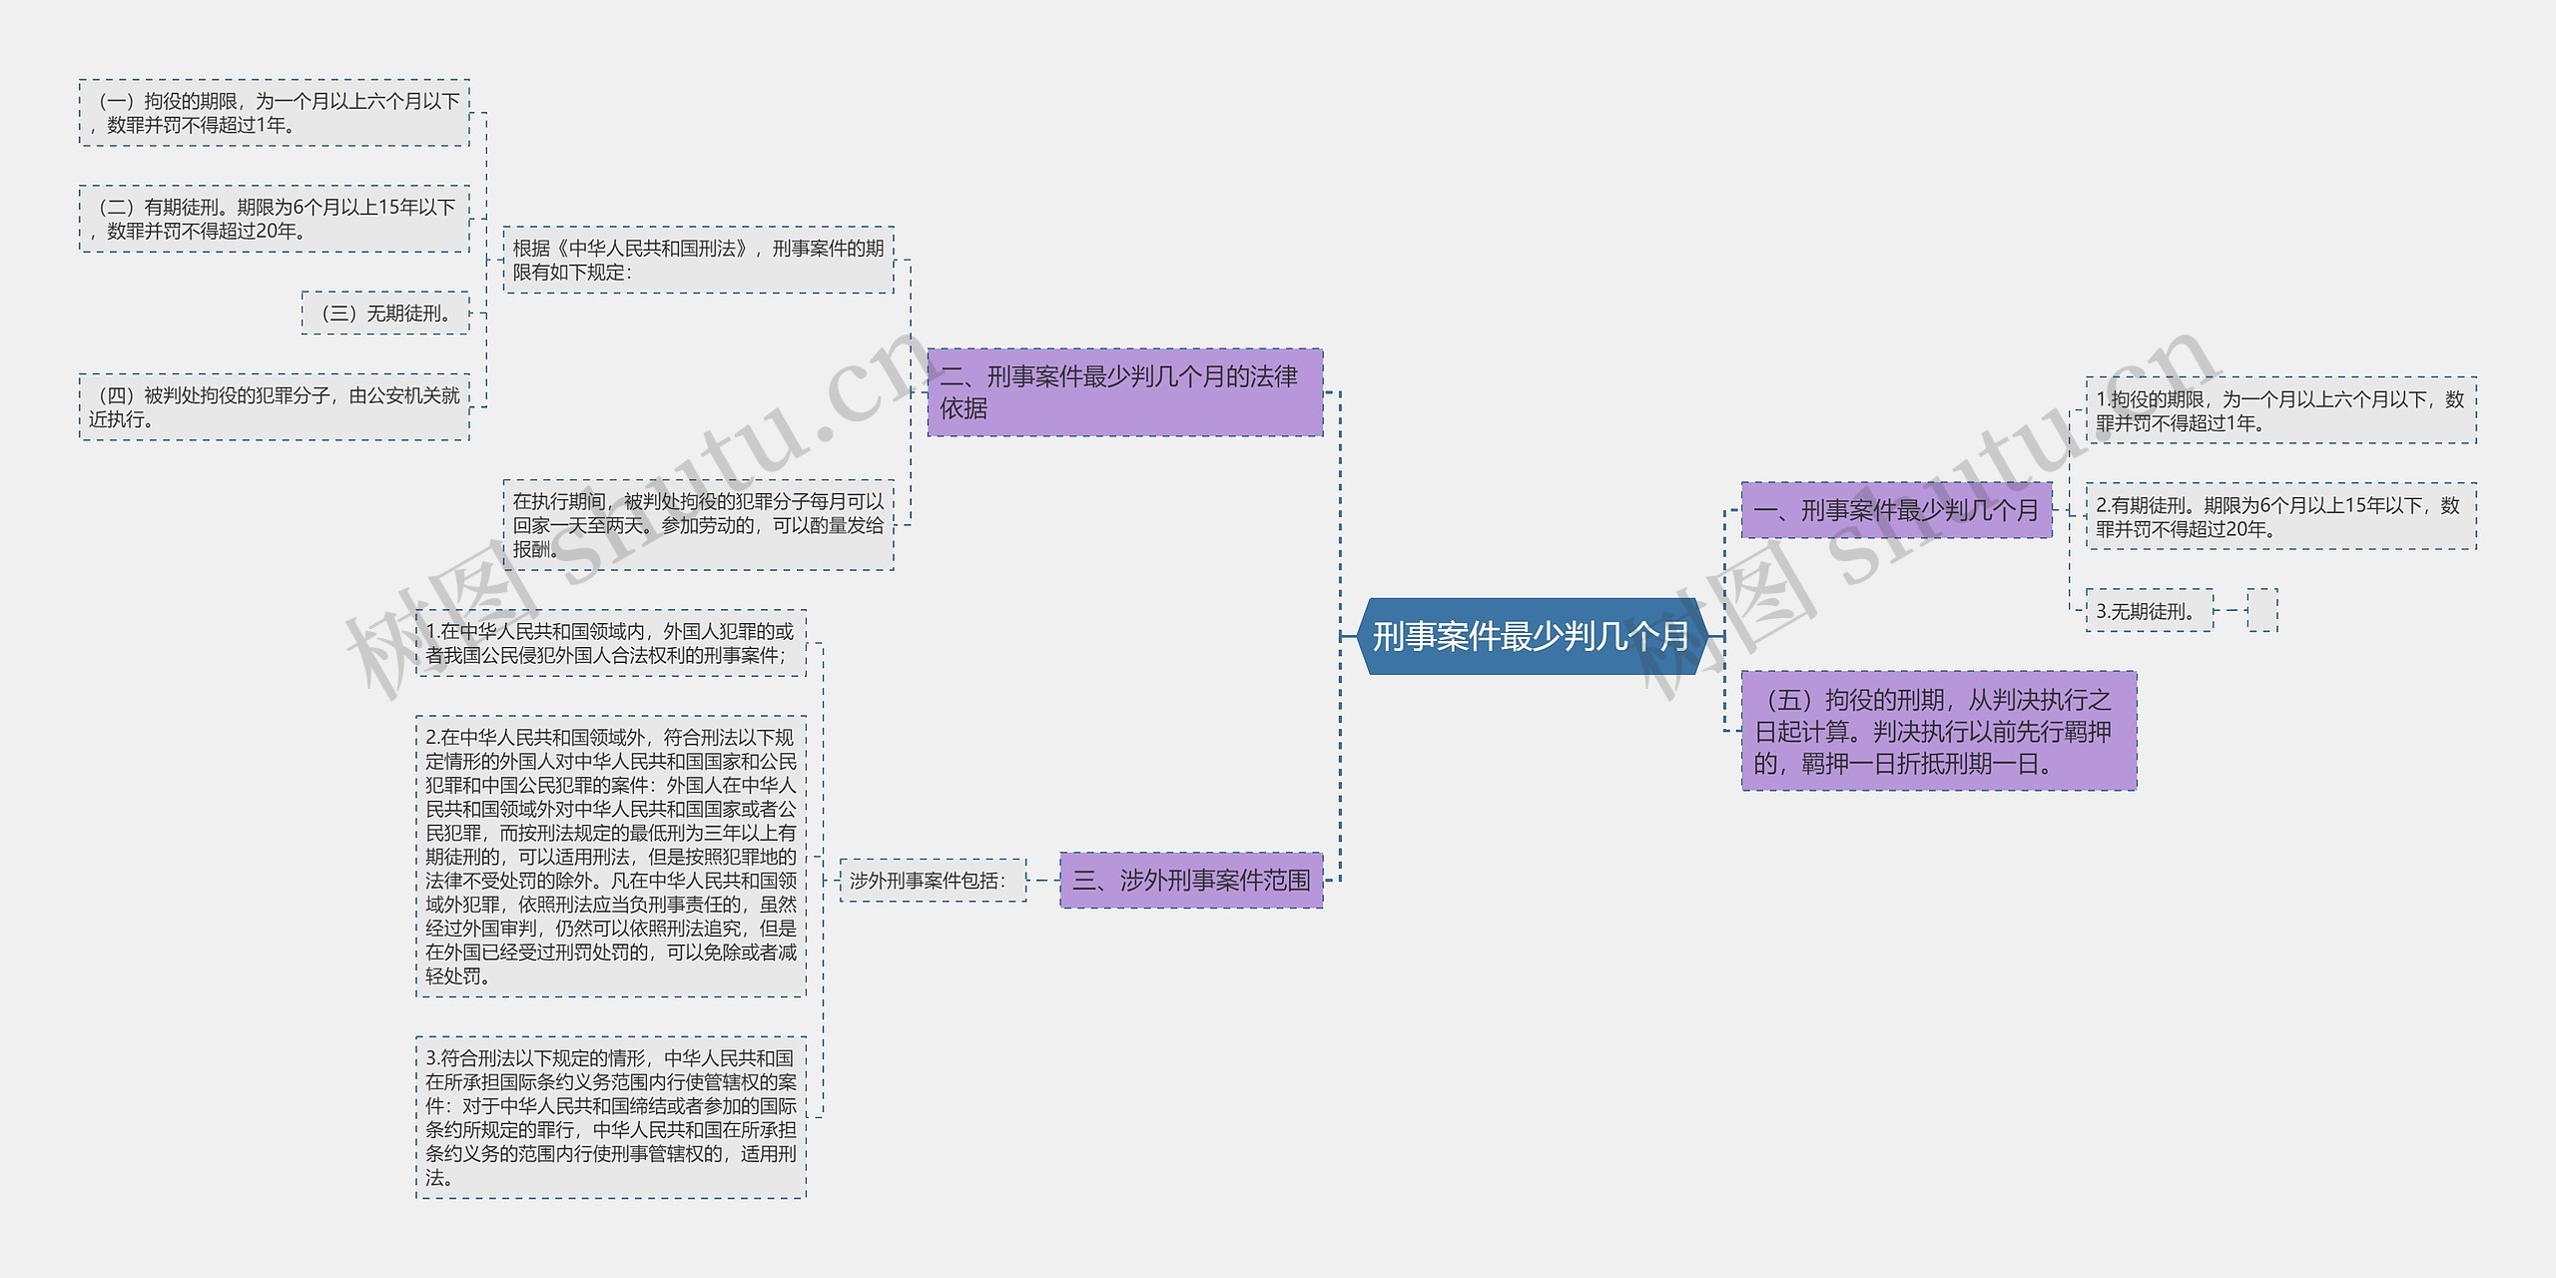Click the purple node 一、刑事案件最少判几个月
The image size is (2556, 1278).
(1896, 510)
